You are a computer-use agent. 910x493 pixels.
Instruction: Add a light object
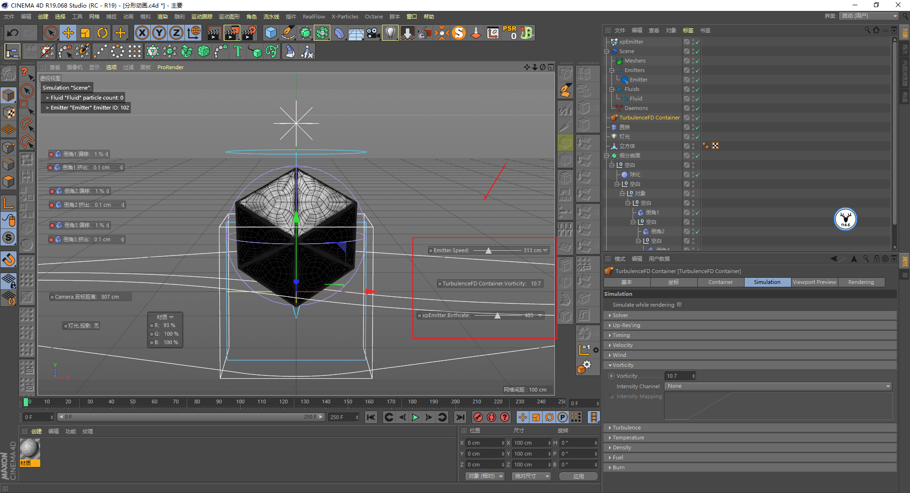pos(390,33)
